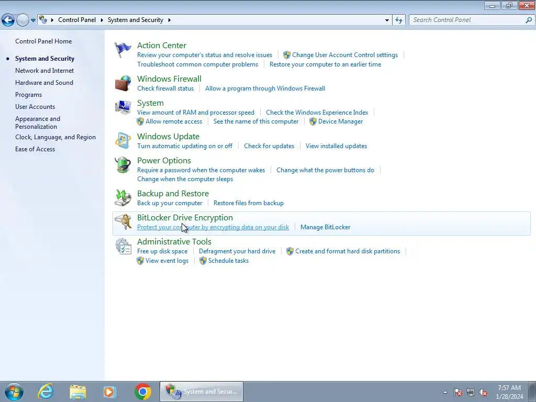536x402 pixels.
Task: Open Manage BitLocker link
Action: tap(326, 227)
